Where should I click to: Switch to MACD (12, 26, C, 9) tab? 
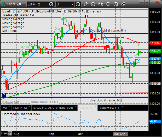tap(53, 108)
